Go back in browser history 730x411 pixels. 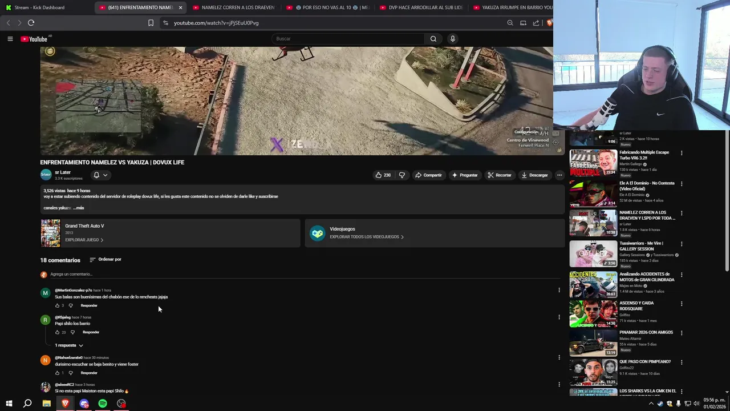click(8, 23)
